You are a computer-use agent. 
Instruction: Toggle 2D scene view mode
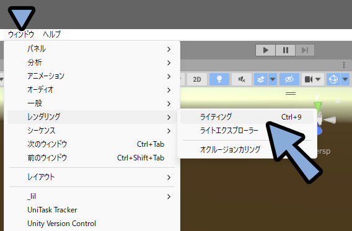point(197,79)
